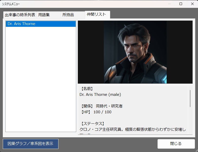Maximize the システムメニュー window
198x152 pixels.
click(x=181, y=4)
